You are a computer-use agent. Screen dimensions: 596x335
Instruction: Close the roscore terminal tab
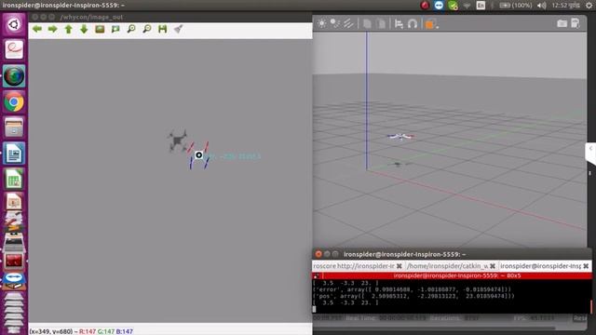pyautogui.click(x=400, y=266)
